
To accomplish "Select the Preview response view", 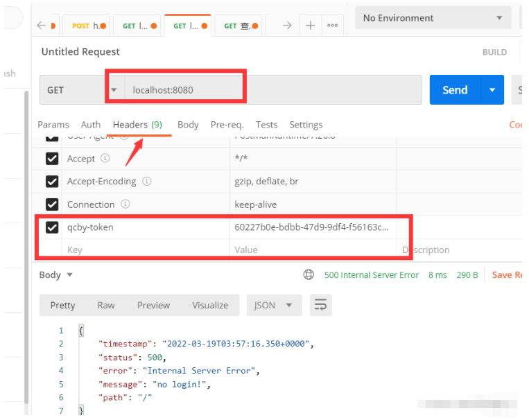I will tap(153, 306).
